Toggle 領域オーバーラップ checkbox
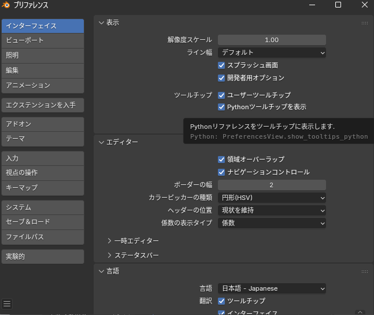Screen dimensions: 374x315 [x=221, y=160]
